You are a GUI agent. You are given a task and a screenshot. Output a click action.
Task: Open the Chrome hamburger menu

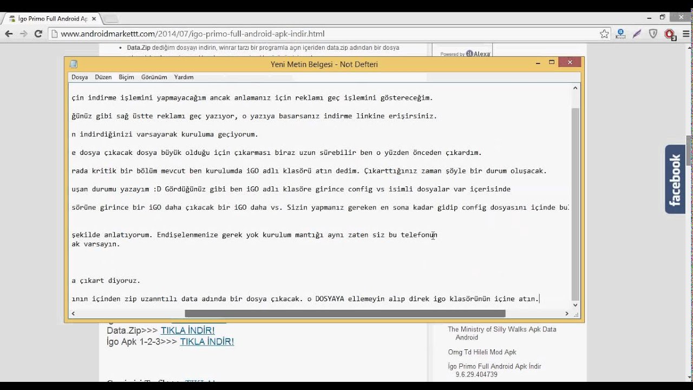685,34
